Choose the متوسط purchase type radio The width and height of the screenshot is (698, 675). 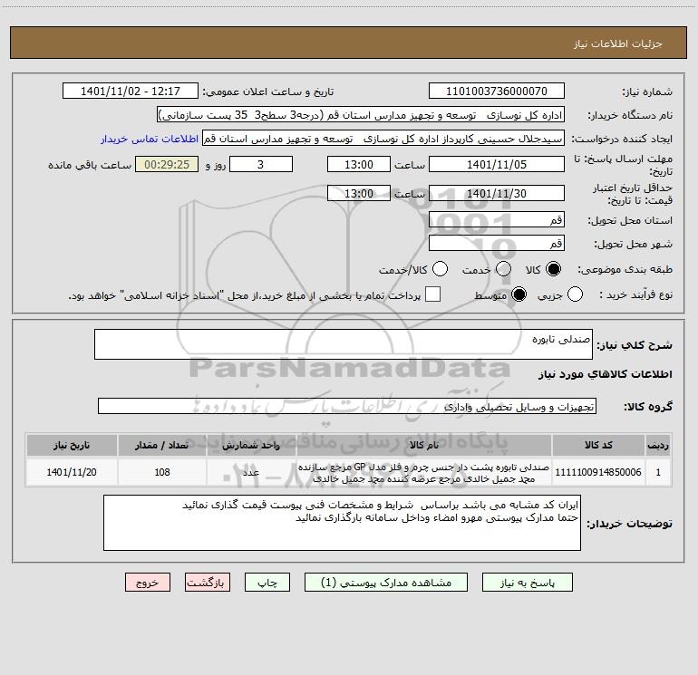pos(519,294)
